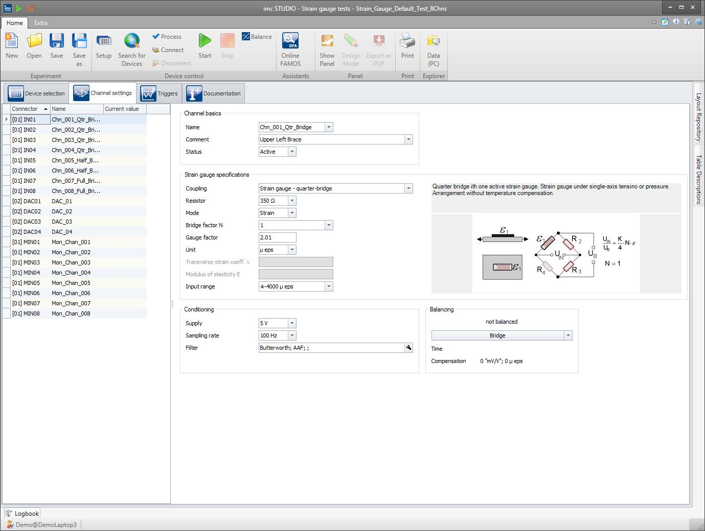The image size is (705, 531).
Task: Open Bridge balancing dropdown arrow
Action: [568, 335]
